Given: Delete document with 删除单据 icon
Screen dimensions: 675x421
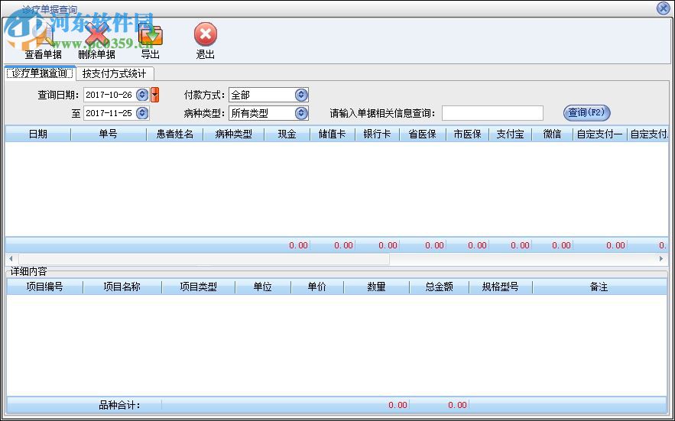Looking at the screenshot, I should pyautogui.click(x=96, y=41).
